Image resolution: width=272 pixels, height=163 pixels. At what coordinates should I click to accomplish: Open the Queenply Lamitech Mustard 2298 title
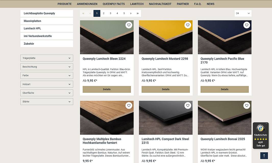[x=165, y=59]
